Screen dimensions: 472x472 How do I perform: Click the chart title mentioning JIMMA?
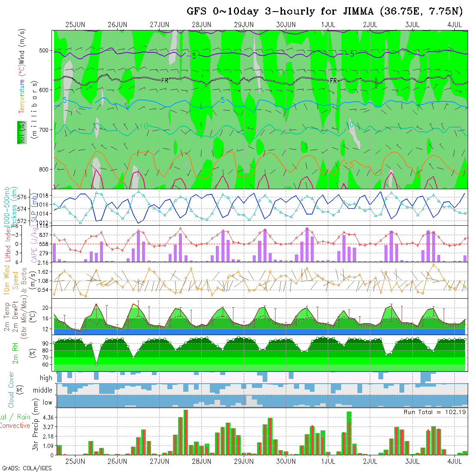(x=324, y=12)
